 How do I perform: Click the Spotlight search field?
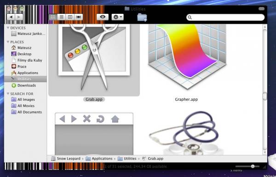pyautogui.click(x=225, y=17)
